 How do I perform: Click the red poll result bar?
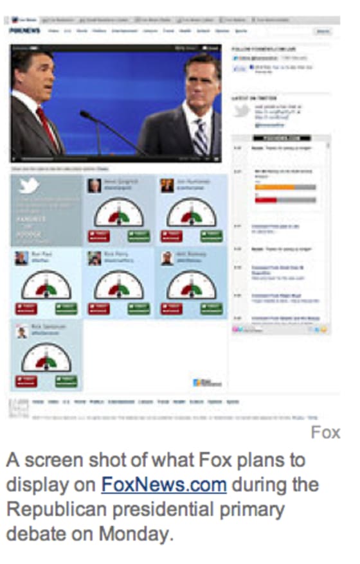point(265,200)
